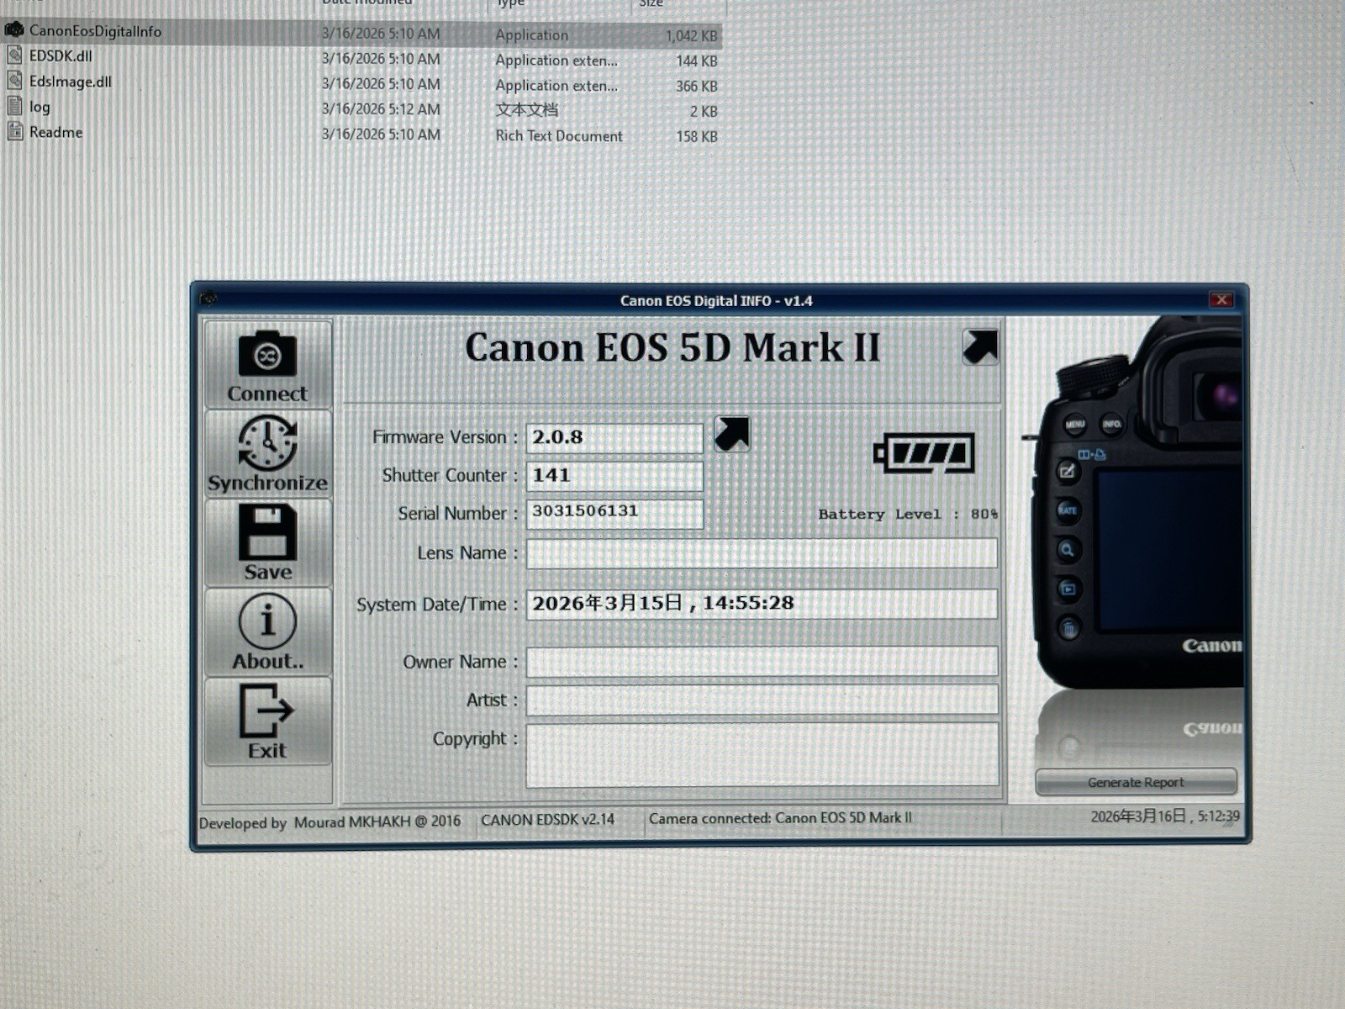Click the "144 KB" size cell

(697, 61)
